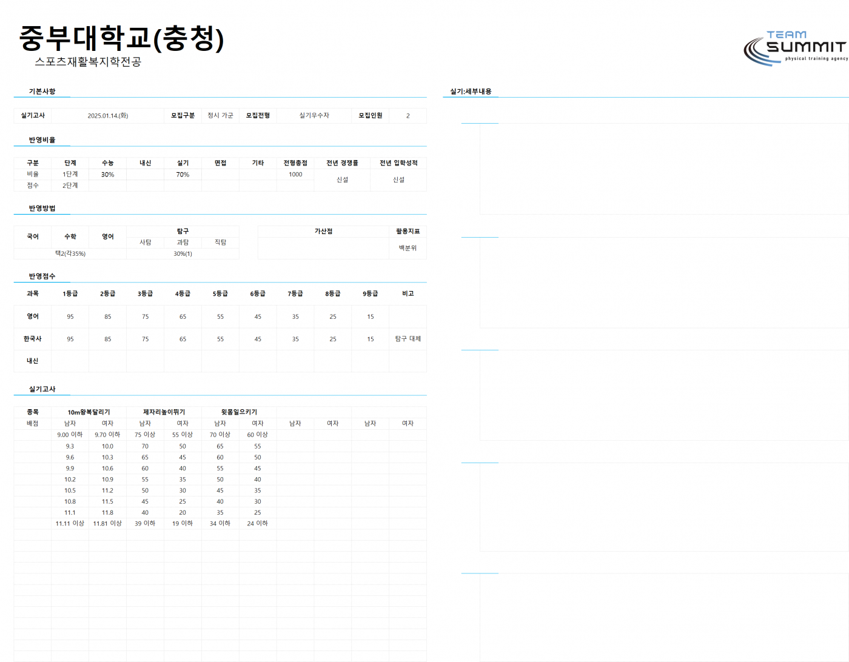Click the 전년 경쟁률 header
Screen dimensions: 849x662
[x=342, y=163]
